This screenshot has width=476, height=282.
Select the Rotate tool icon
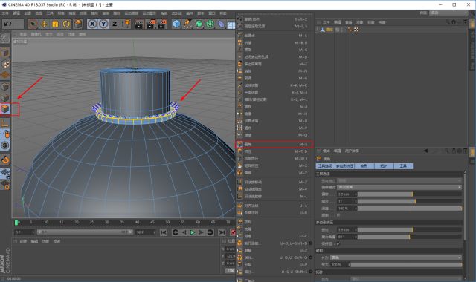click(66, 24)
